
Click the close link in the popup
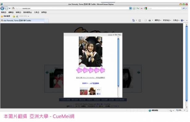(x=110, y=35)
